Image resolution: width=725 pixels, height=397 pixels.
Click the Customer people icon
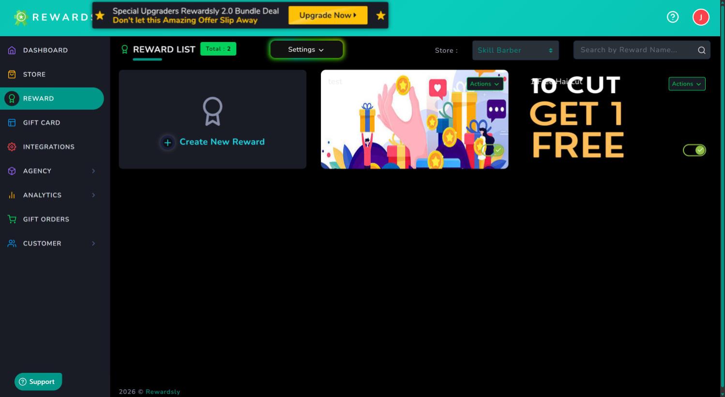pyautogui.click(x=12, y=243)
